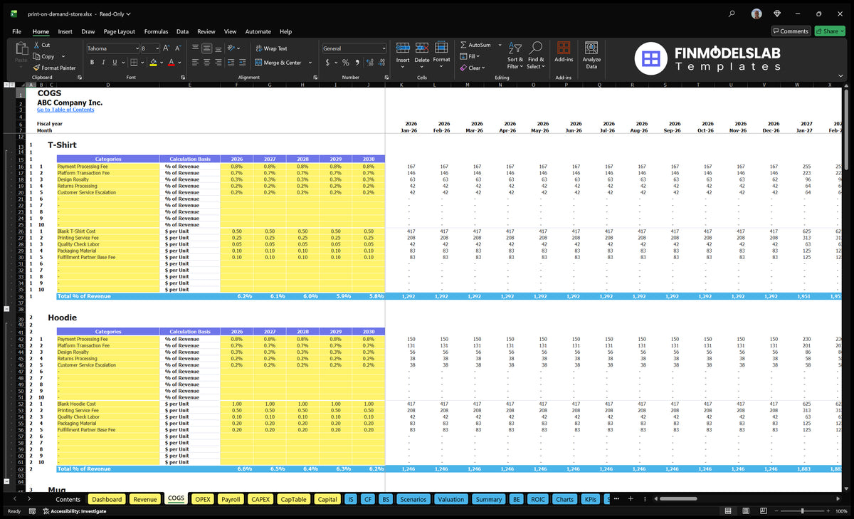
Task: Click the Fill Color yellow bucket
Action: click(x=153, y=63)
